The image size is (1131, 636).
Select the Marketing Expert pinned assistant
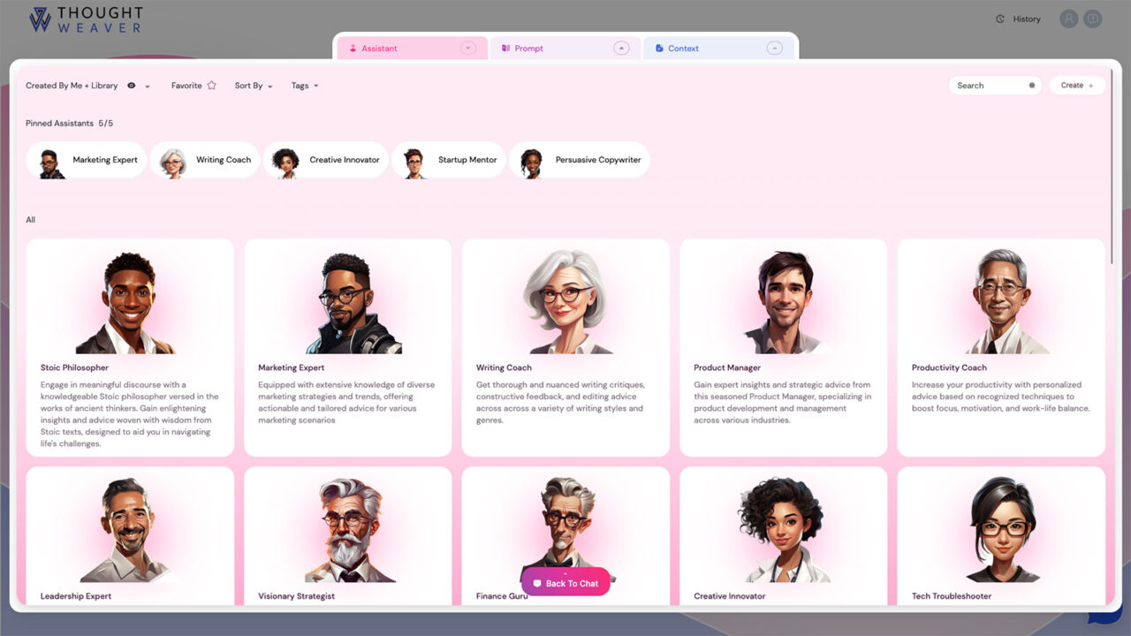[x=87, y=160]
